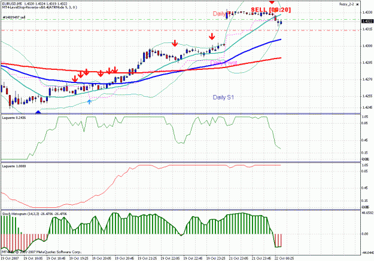Click the Daily S1 level label

223,97
